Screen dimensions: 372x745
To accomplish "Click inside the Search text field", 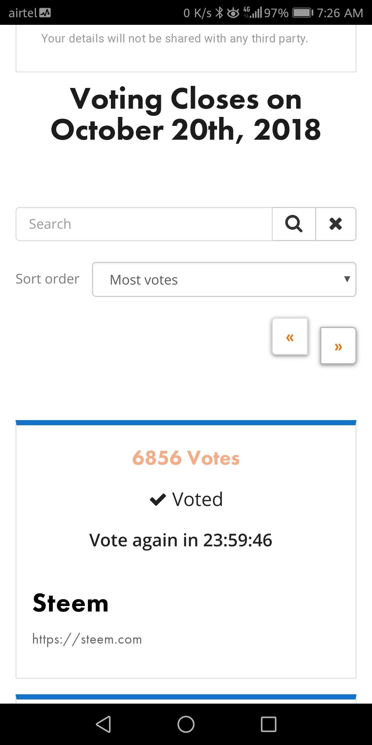I will point(144,224).
